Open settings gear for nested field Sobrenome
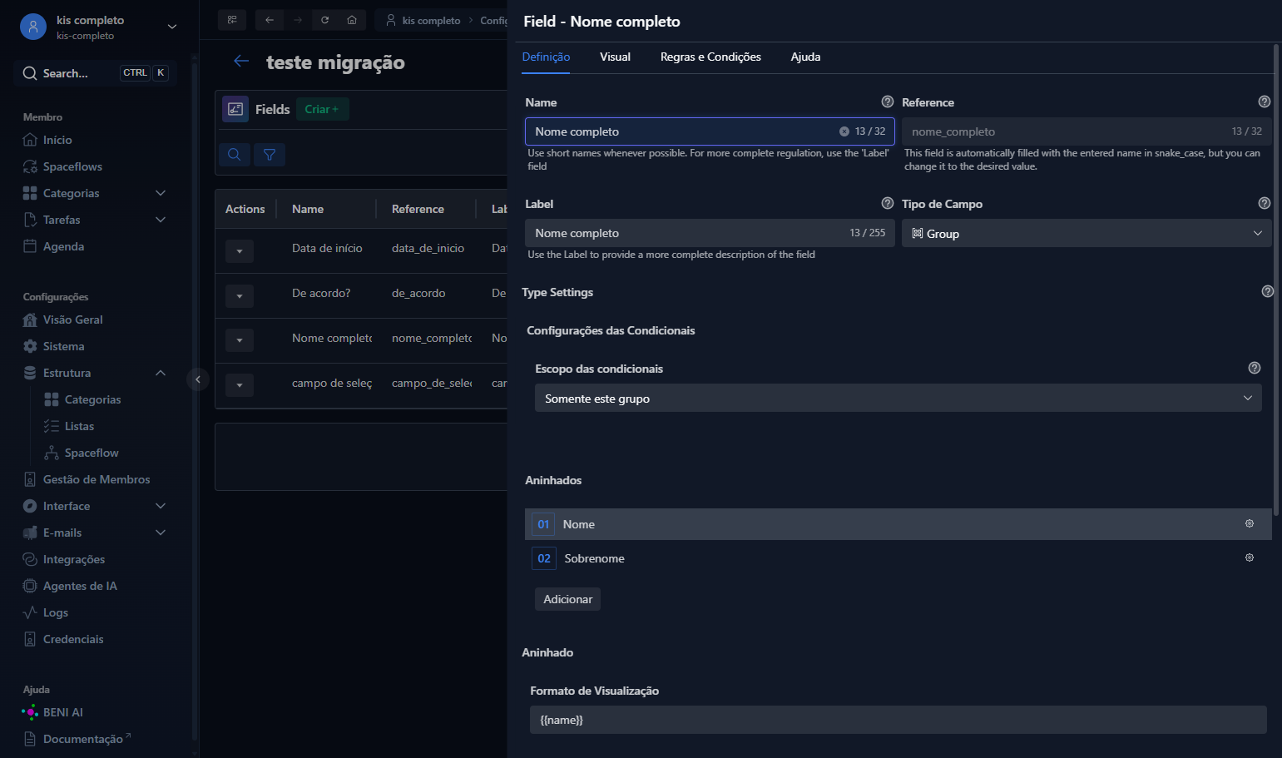1282x758 pixels. pos(1250,557)
